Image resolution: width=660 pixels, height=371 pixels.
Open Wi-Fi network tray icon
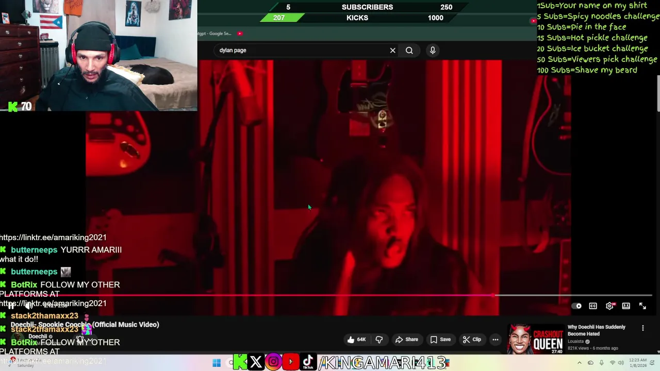pos(613,363)
